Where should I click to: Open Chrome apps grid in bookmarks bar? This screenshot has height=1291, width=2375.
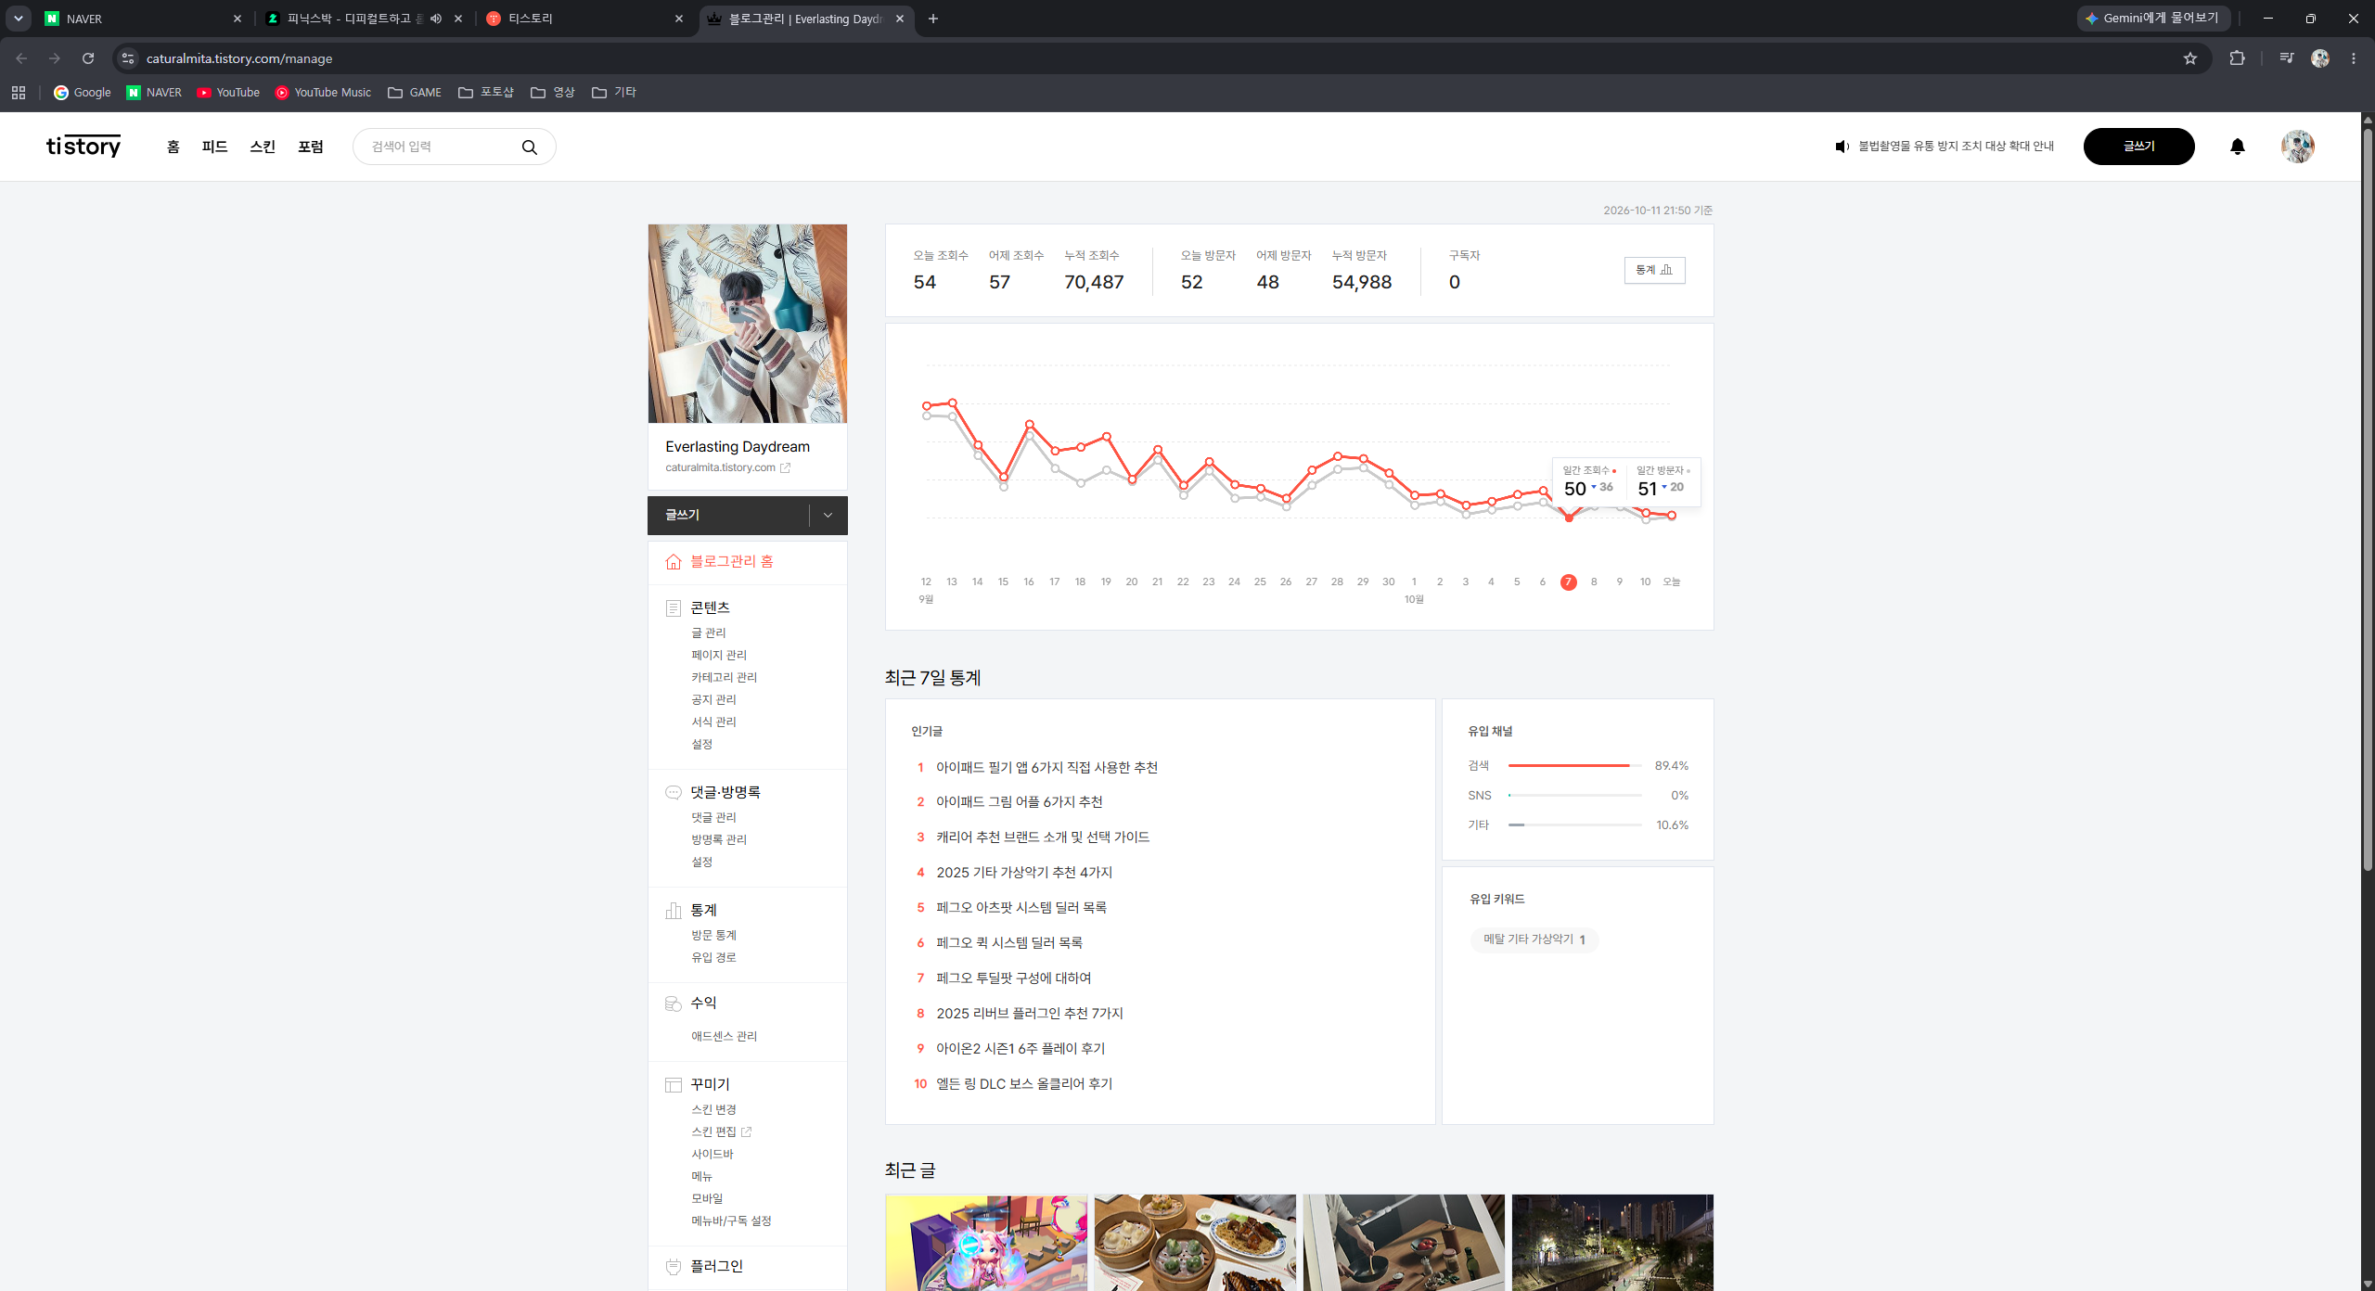(19, 93)
